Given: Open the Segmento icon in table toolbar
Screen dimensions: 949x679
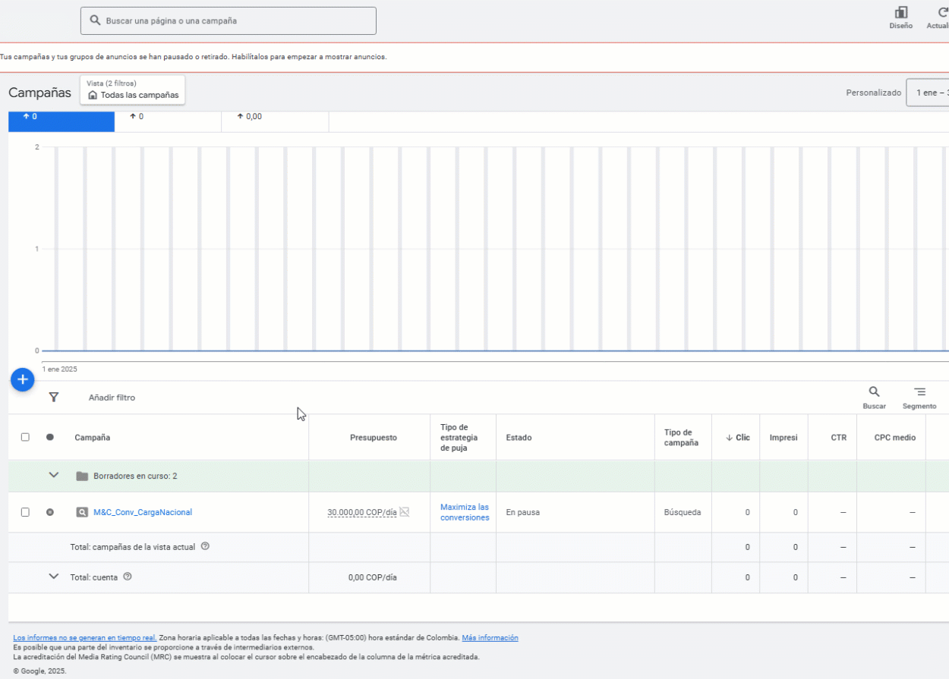Looking at the screenshot, I should [x=919, y=392].
